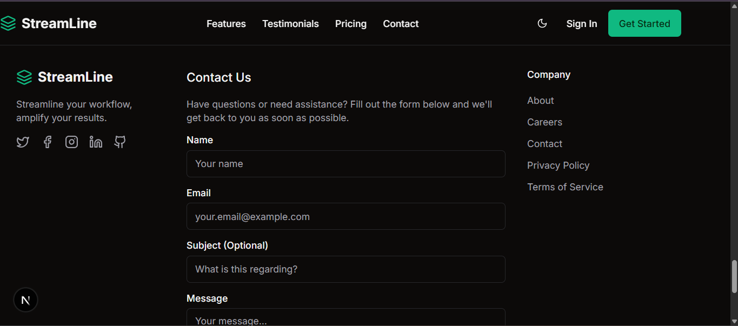This screenshot has height=326, width=738.
Task: Click into the Email address field
Action: pos(345,216)
